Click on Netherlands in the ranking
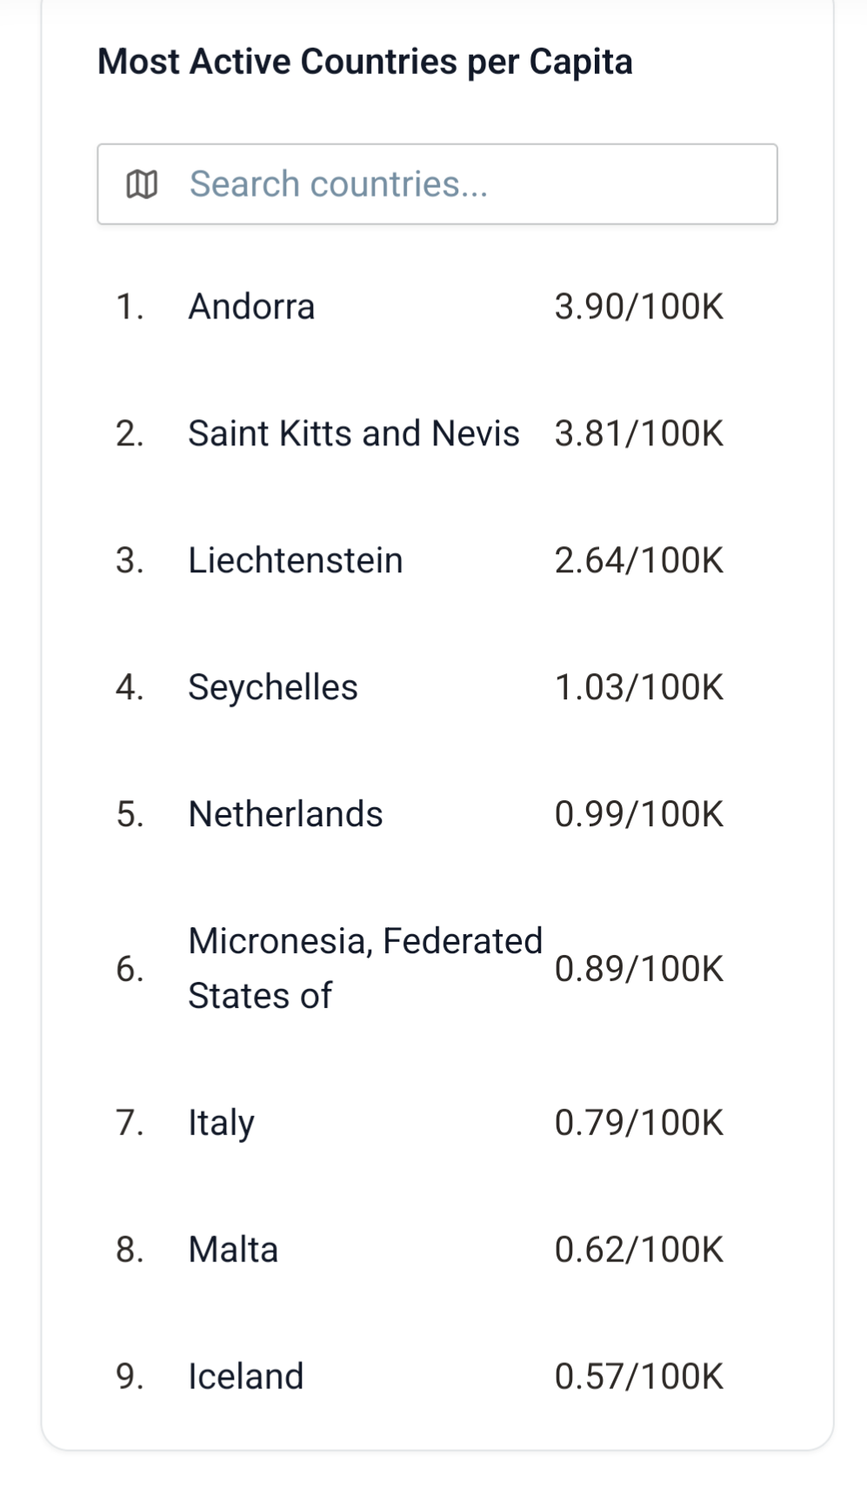The width and height of the screenshot is (867, 1510). [285, 815]
